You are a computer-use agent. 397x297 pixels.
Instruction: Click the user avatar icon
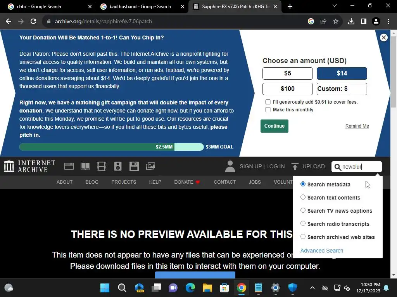[230, 166]
